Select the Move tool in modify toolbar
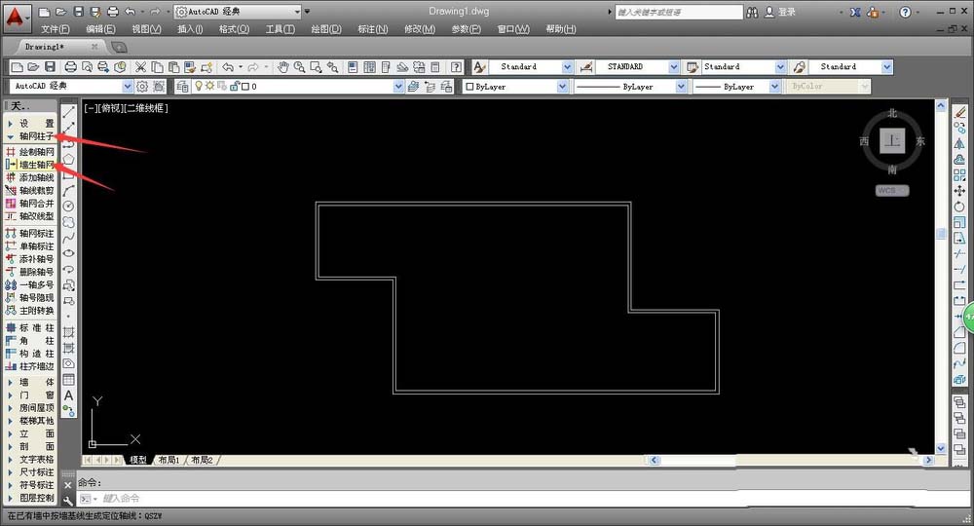 coord(959,191)
